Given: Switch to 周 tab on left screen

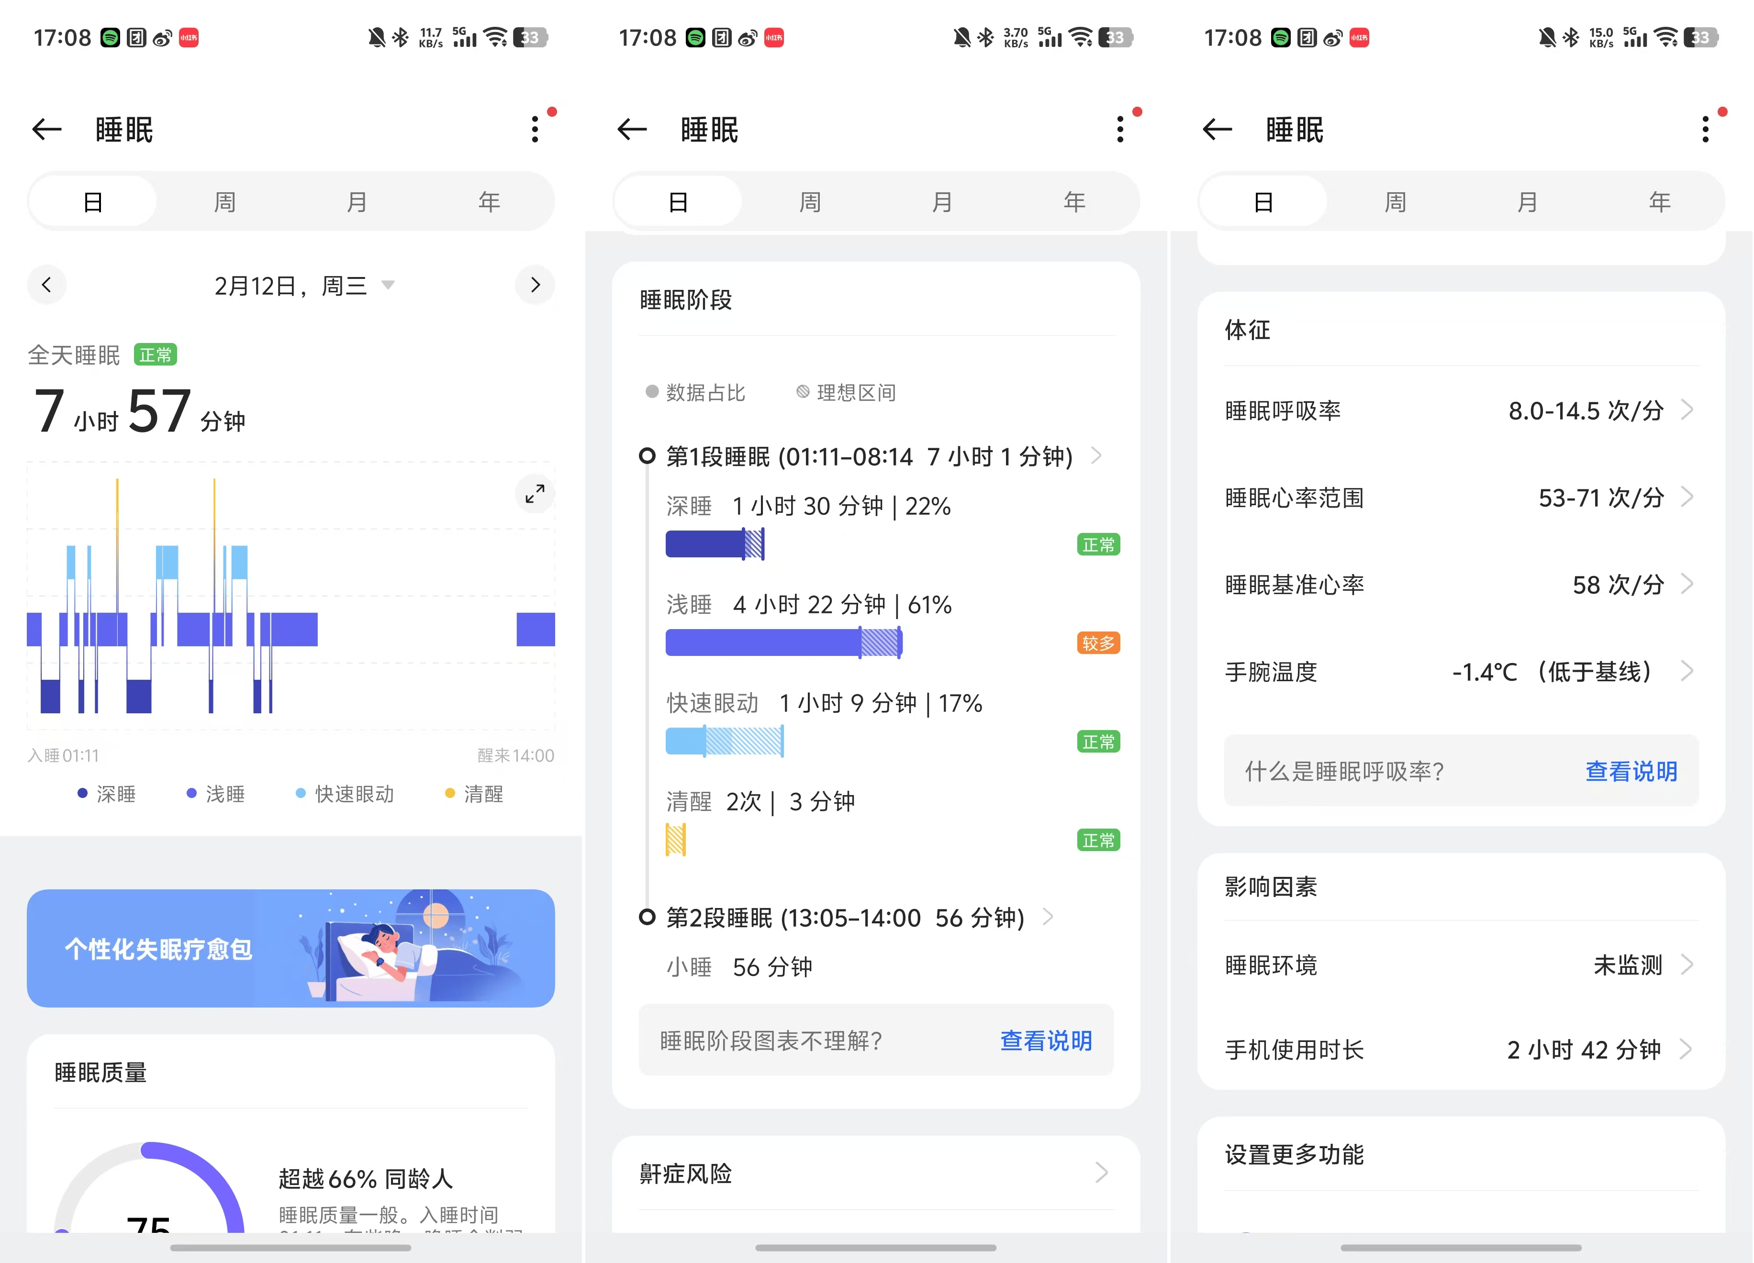Looking at the screenshot, I should click(224, 202).
